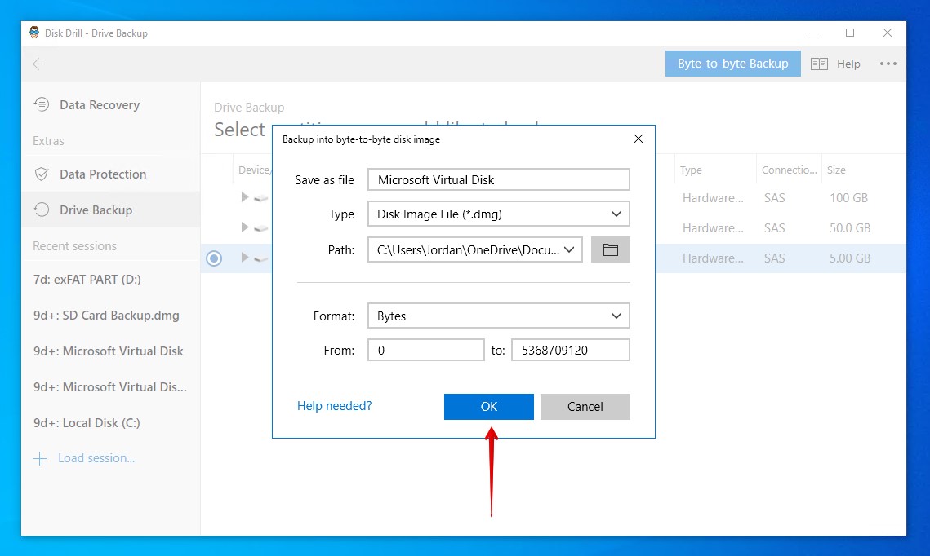
Task: Expand the first 100 GB device row
Action: [x=245, y=197]
